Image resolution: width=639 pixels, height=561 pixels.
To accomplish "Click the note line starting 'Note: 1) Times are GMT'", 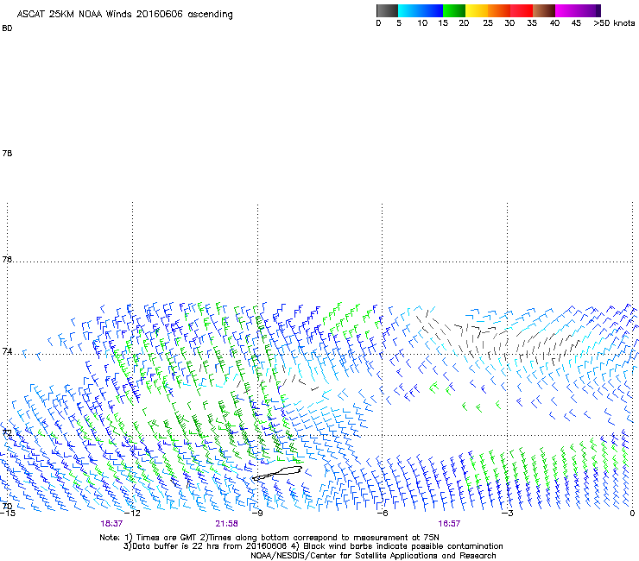I will 269,538.
